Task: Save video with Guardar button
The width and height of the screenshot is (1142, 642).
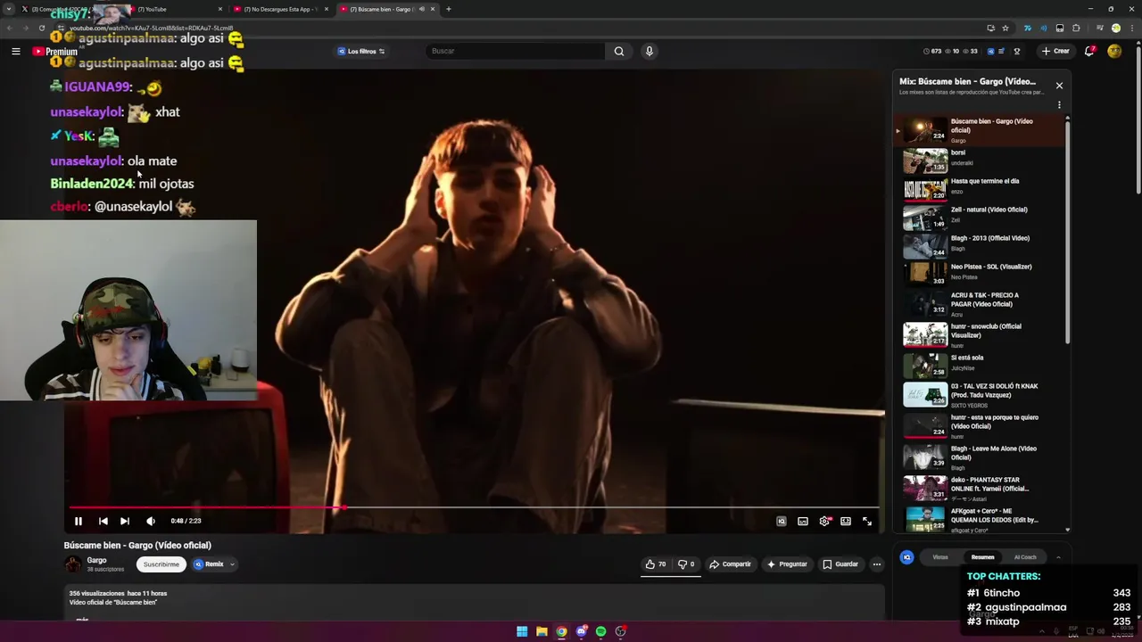Action: pos(840,564)
